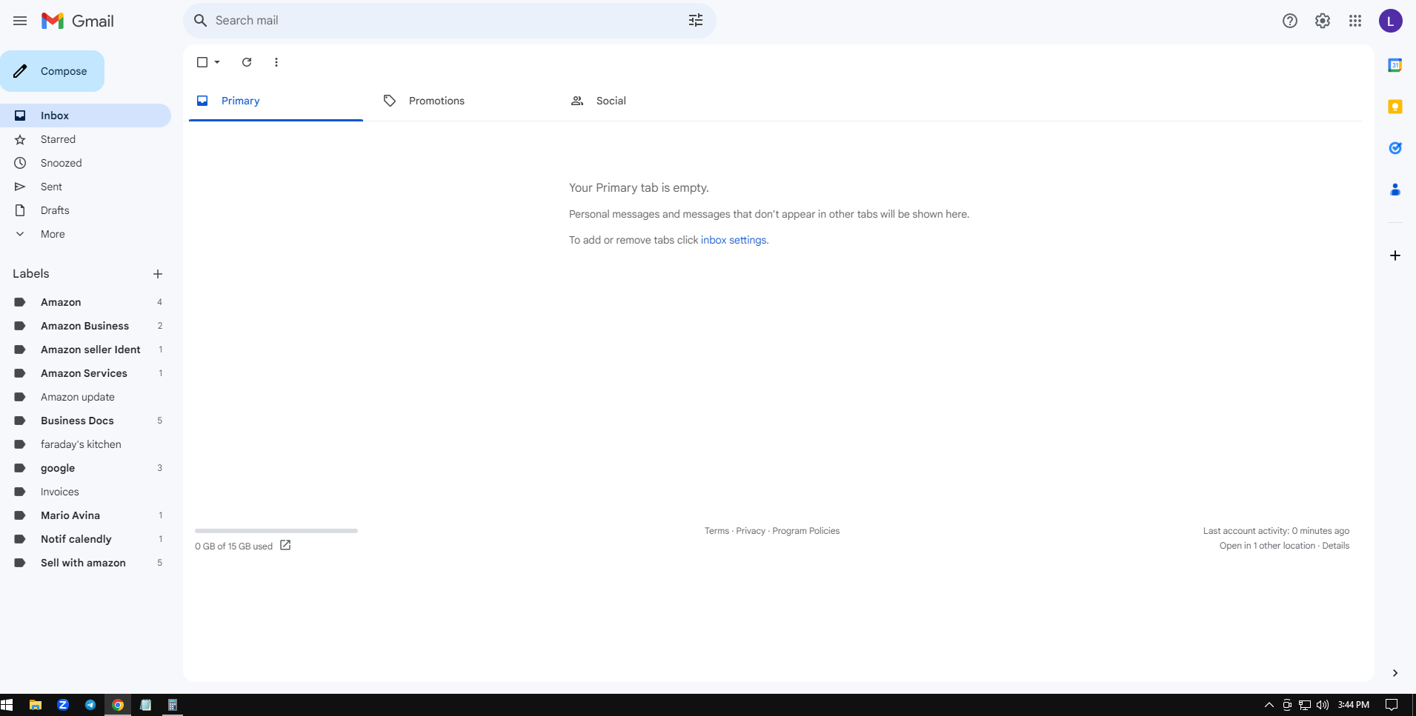Click the Compose button
This screenshot has width=1416, height=716.
click(52, 71)
